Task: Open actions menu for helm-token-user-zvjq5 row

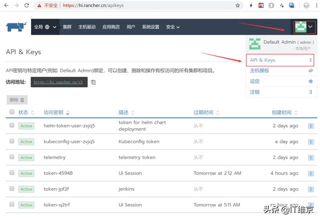Action: [x=311, y=126]
